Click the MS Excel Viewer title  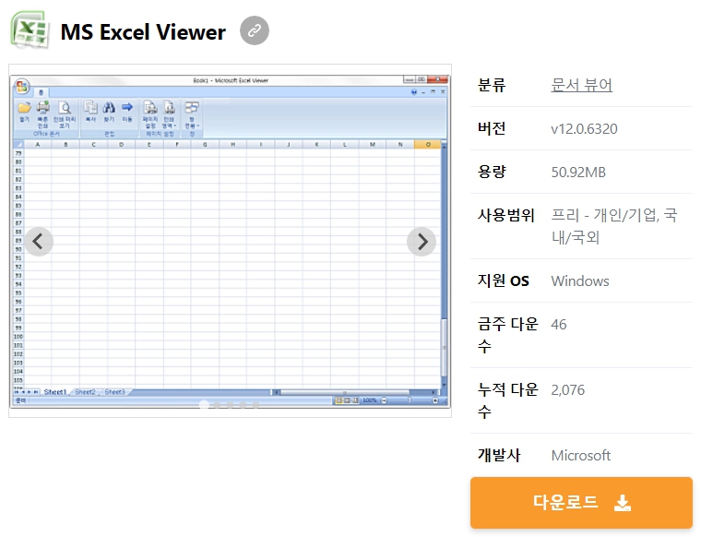(x=143, y=32)
